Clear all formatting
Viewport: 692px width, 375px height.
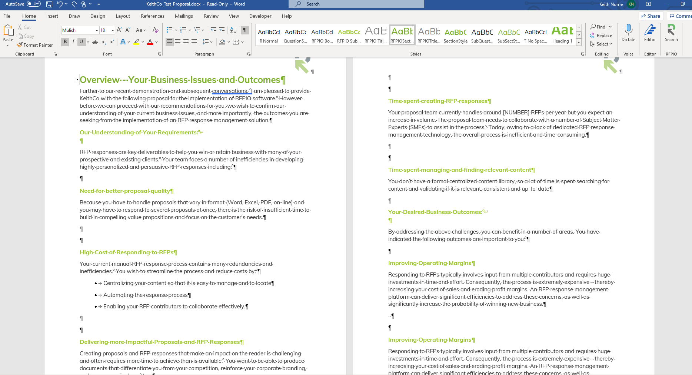coord(156,30)
